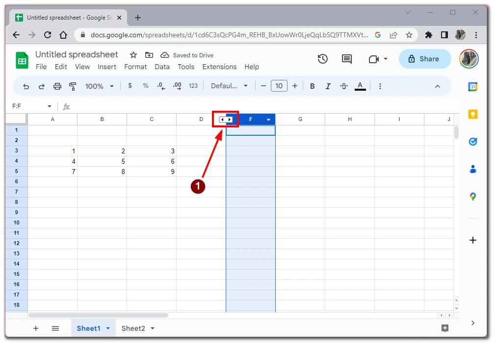Decrease decimal places icon

point(161,86)
